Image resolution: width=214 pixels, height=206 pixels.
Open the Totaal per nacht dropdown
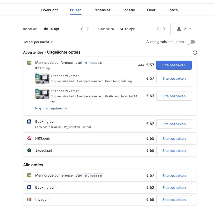coord(38,42)
